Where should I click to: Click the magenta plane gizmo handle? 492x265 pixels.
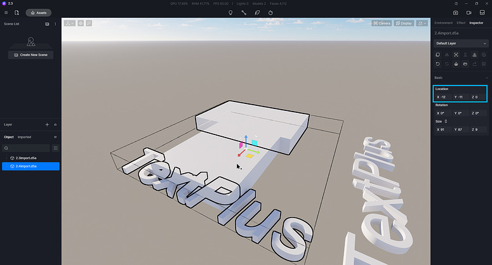tap(241, 145)
